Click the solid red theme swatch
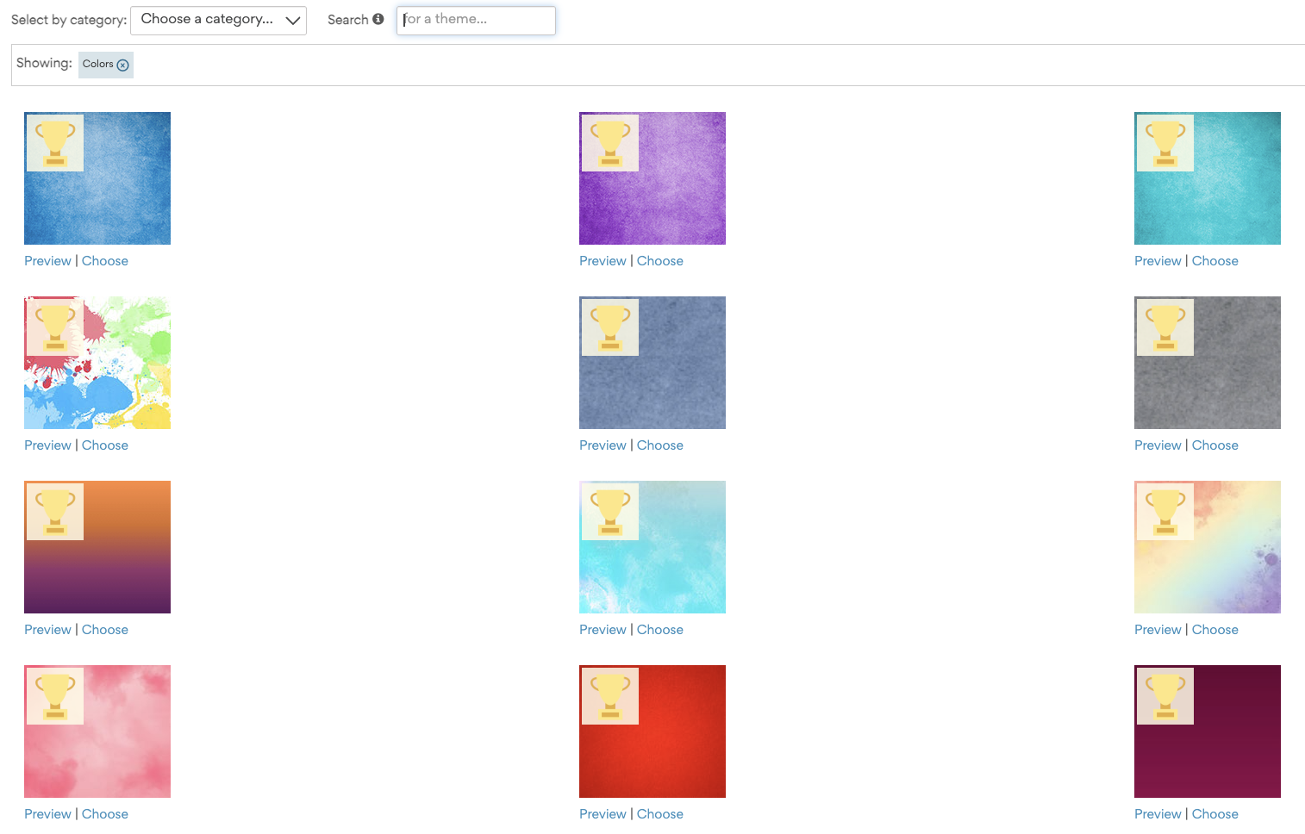This screenshot has height=834, width=1305. click(652, 731)
